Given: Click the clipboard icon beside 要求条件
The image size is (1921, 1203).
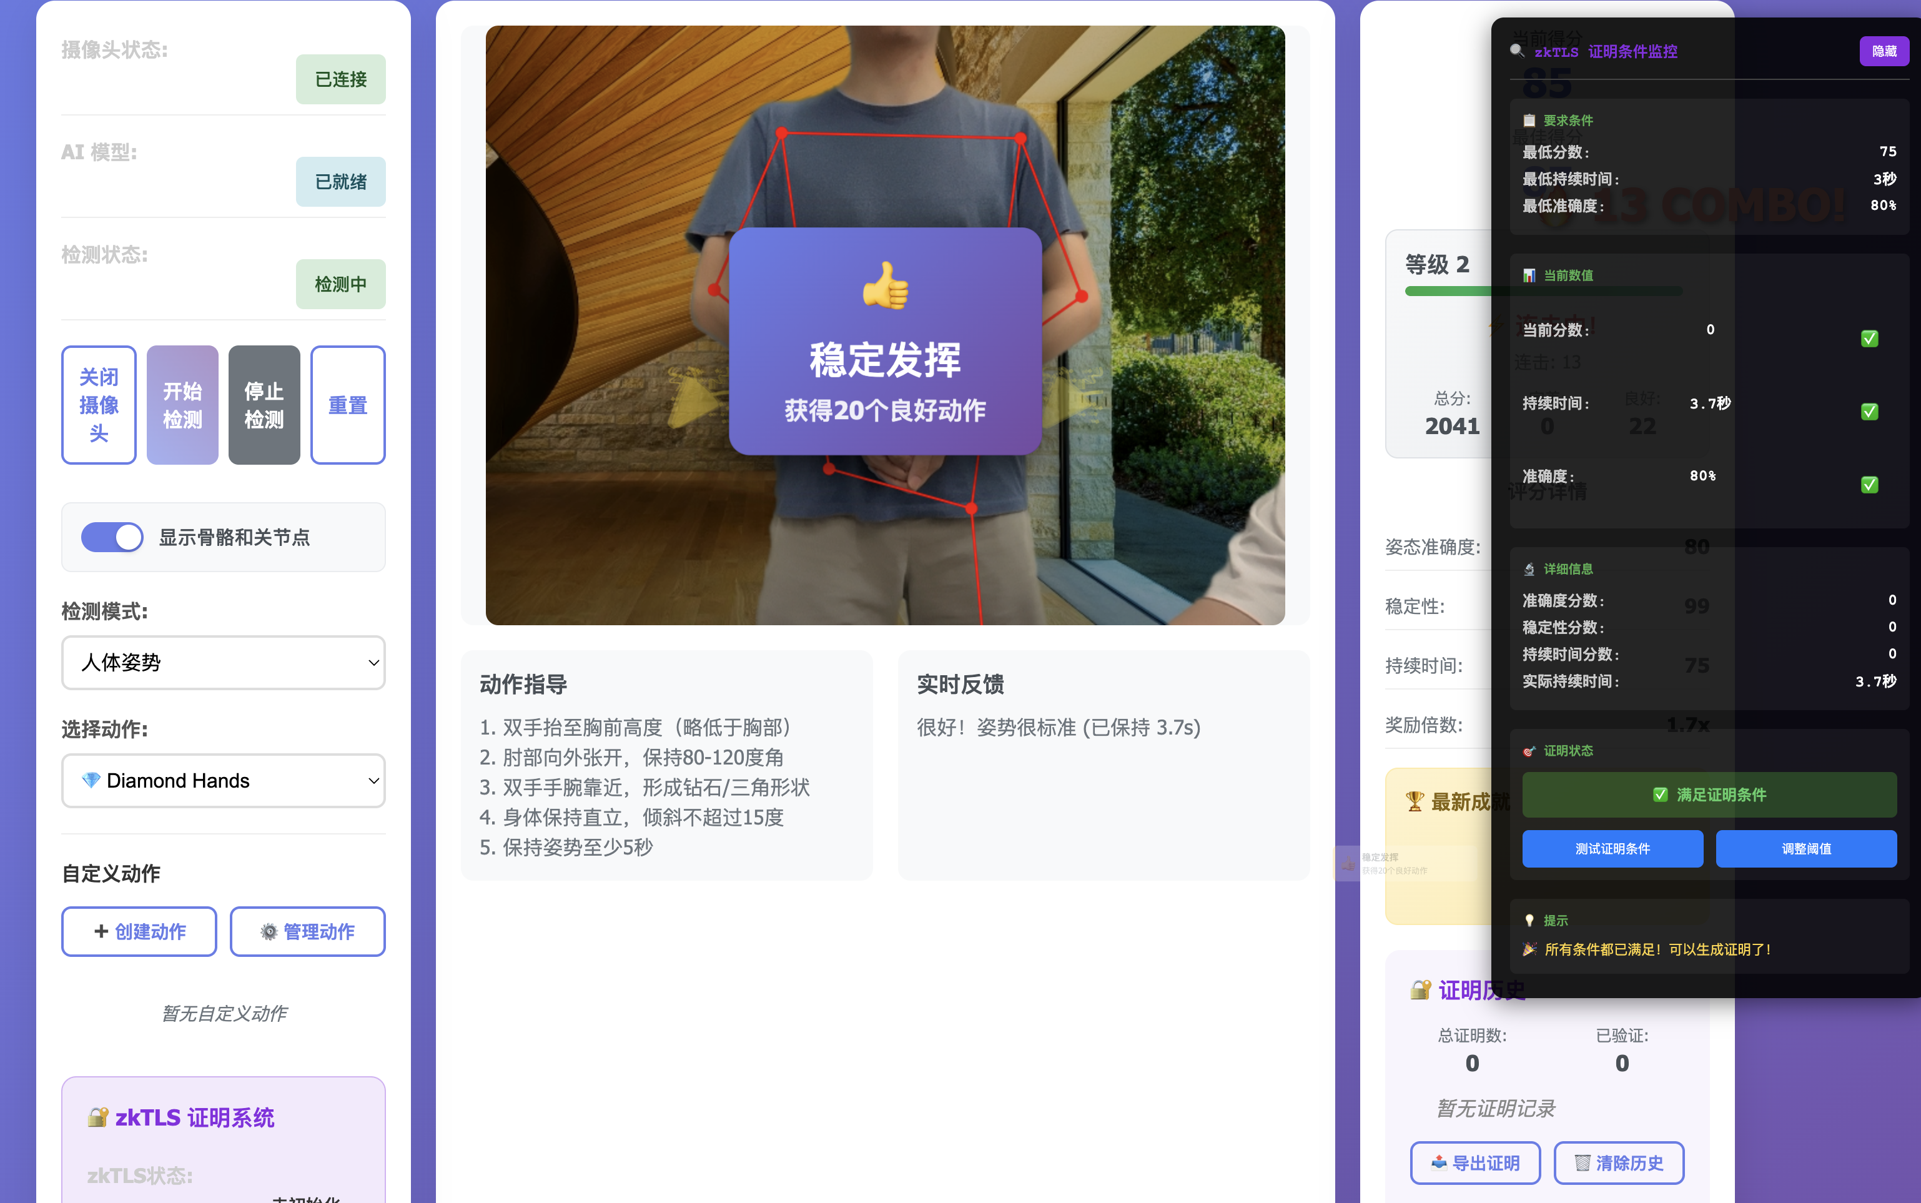Looking at the screenshot, I should pyautogui.click(x=1529, y=121).
